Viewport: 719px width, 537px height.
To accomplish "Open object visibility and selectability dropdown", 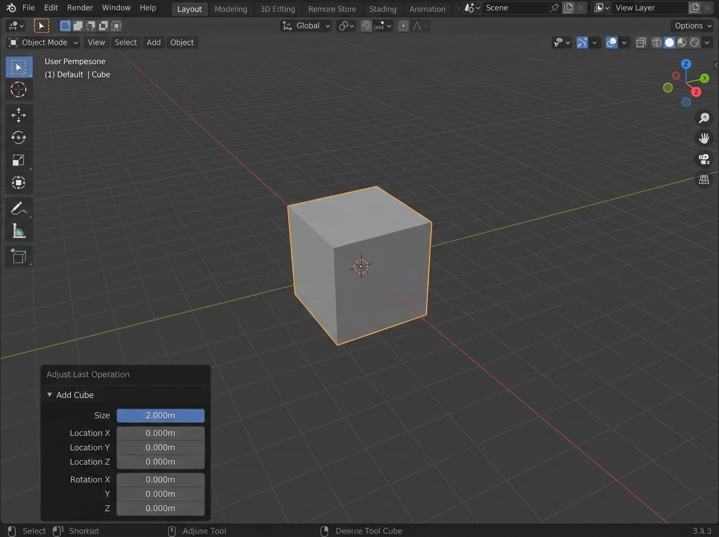I will (x=561, y=43).
